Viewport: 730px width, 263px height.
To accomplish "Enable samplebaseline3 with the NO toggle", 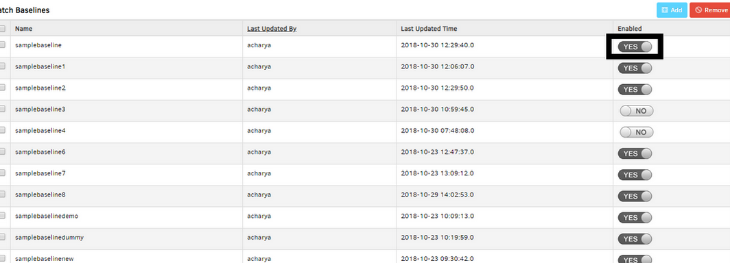I will pos(637,110).
